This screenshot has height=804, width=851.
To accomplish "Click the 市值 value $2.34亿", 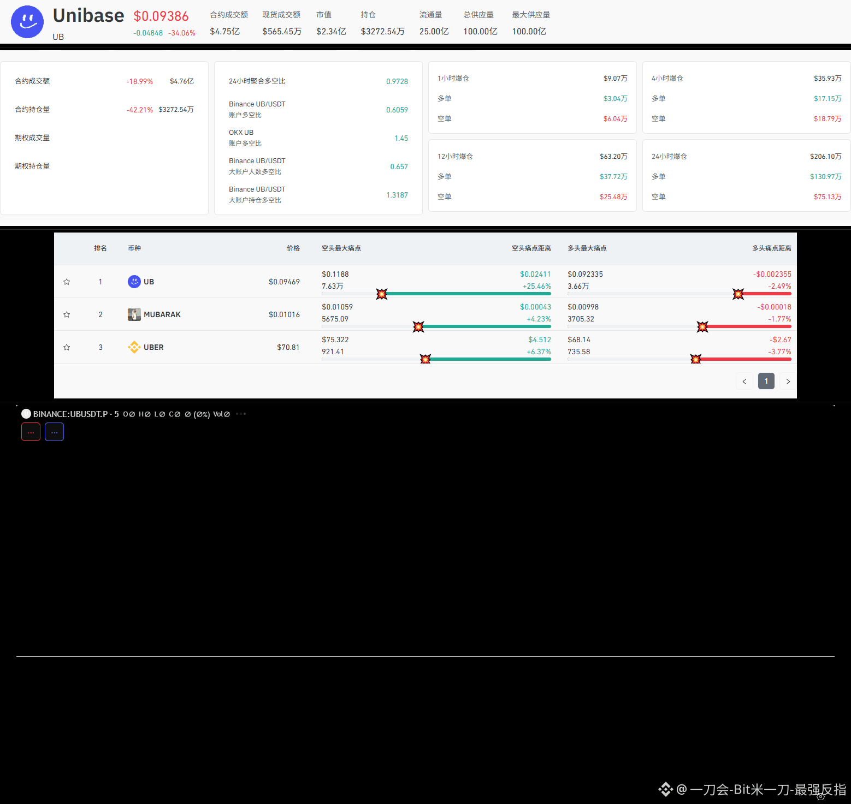I will (332, 32).
